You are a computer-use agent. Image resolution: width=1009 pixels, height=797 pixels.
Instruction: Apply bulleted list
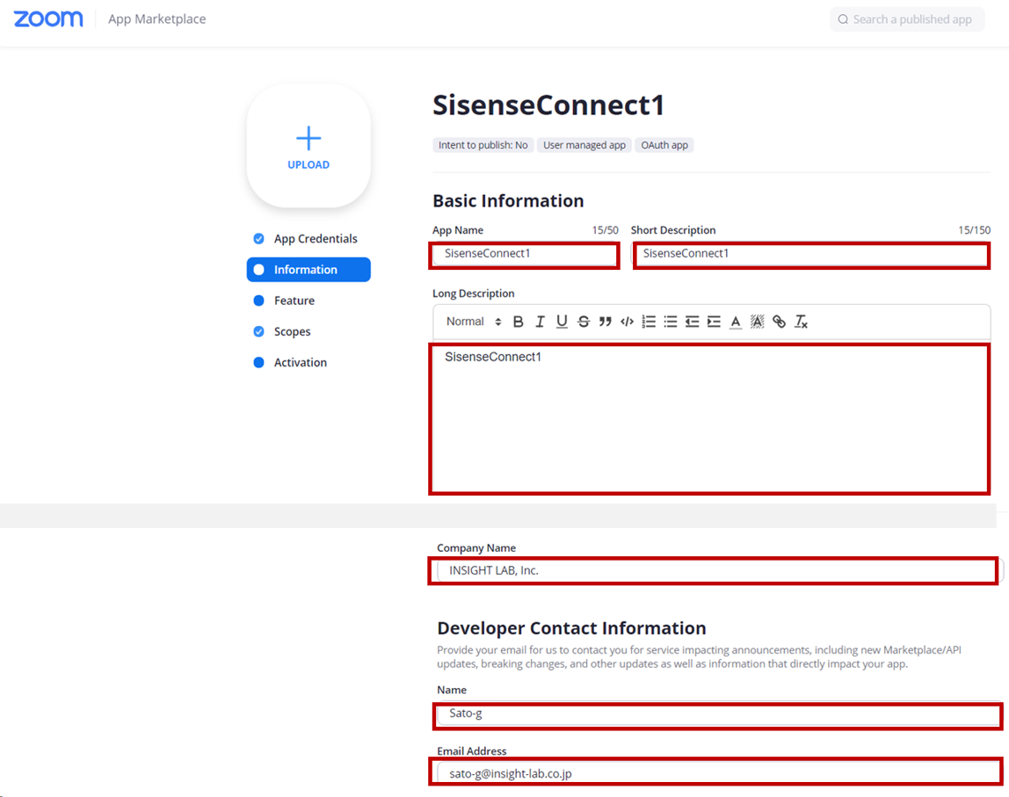[x=671, y=322]
